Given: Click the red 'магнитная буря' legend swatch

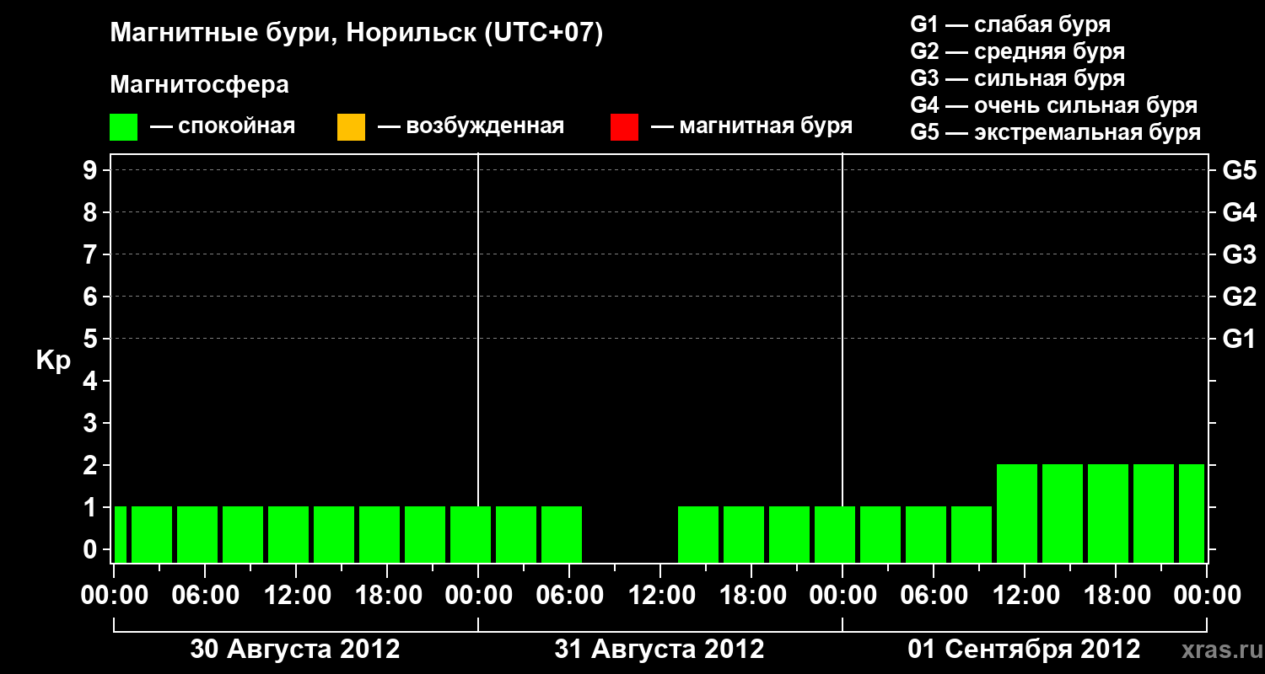Looking at the screenshot, I should pyautogui.click(x=624, y=127).
